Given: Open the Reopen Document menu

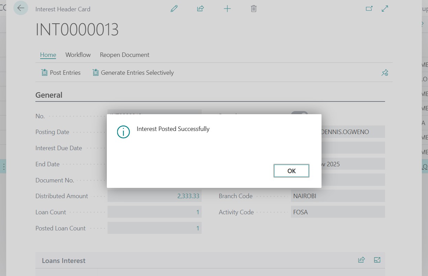Looking at the screenshot, I should pos(124,55).
